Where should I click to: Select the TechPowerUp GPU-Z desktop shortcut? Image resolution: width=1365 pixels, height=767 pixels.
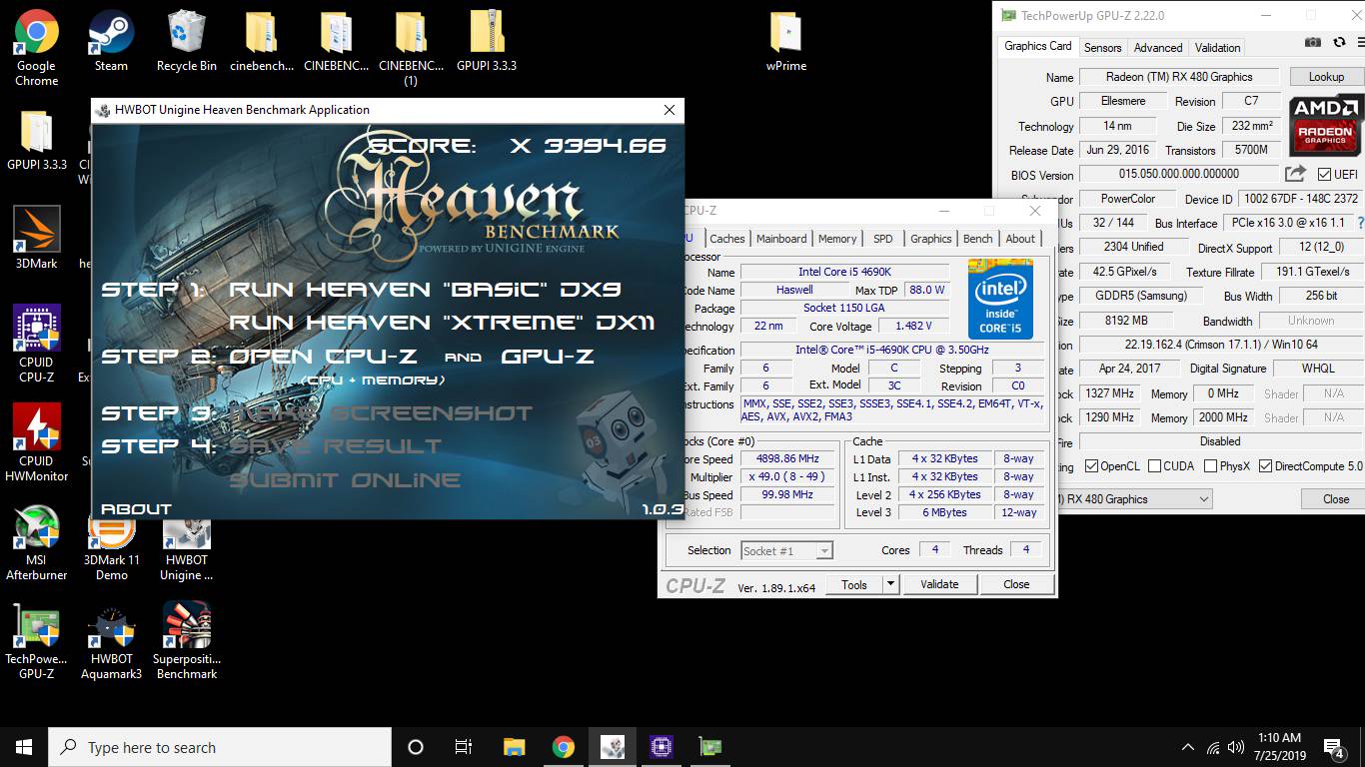(x=36, y=641)
